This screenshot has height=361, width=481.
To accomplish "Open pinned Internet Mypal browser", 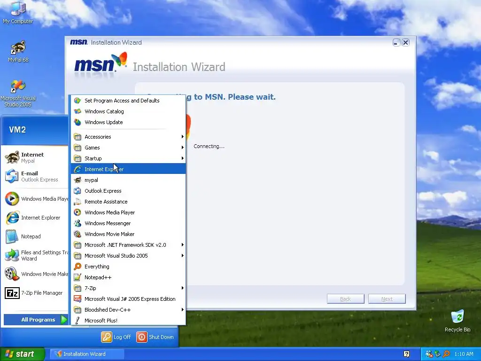I will [36, 157].
